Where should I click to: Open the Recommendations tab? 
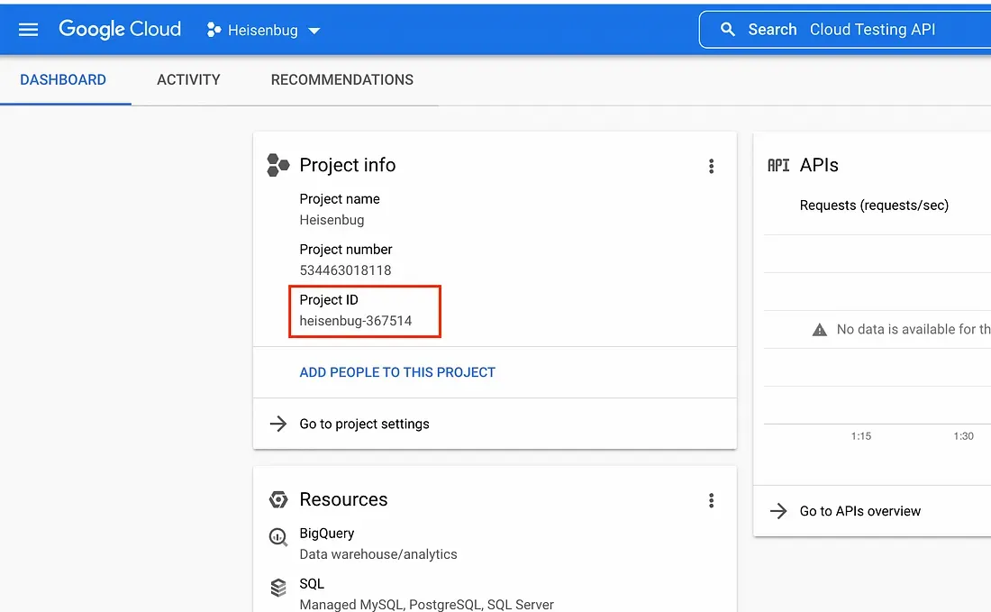(x=342, y=79)
